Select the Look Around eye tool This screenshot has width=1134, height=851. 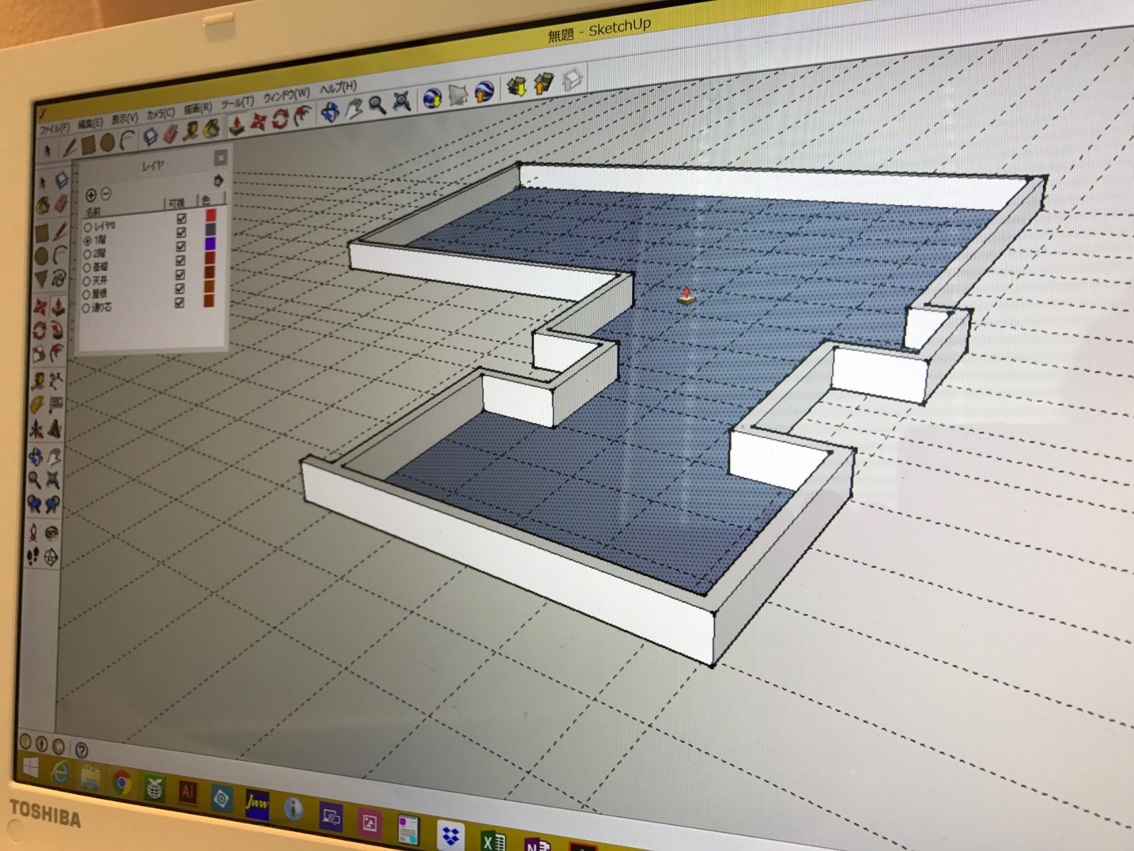coord(52,532)
